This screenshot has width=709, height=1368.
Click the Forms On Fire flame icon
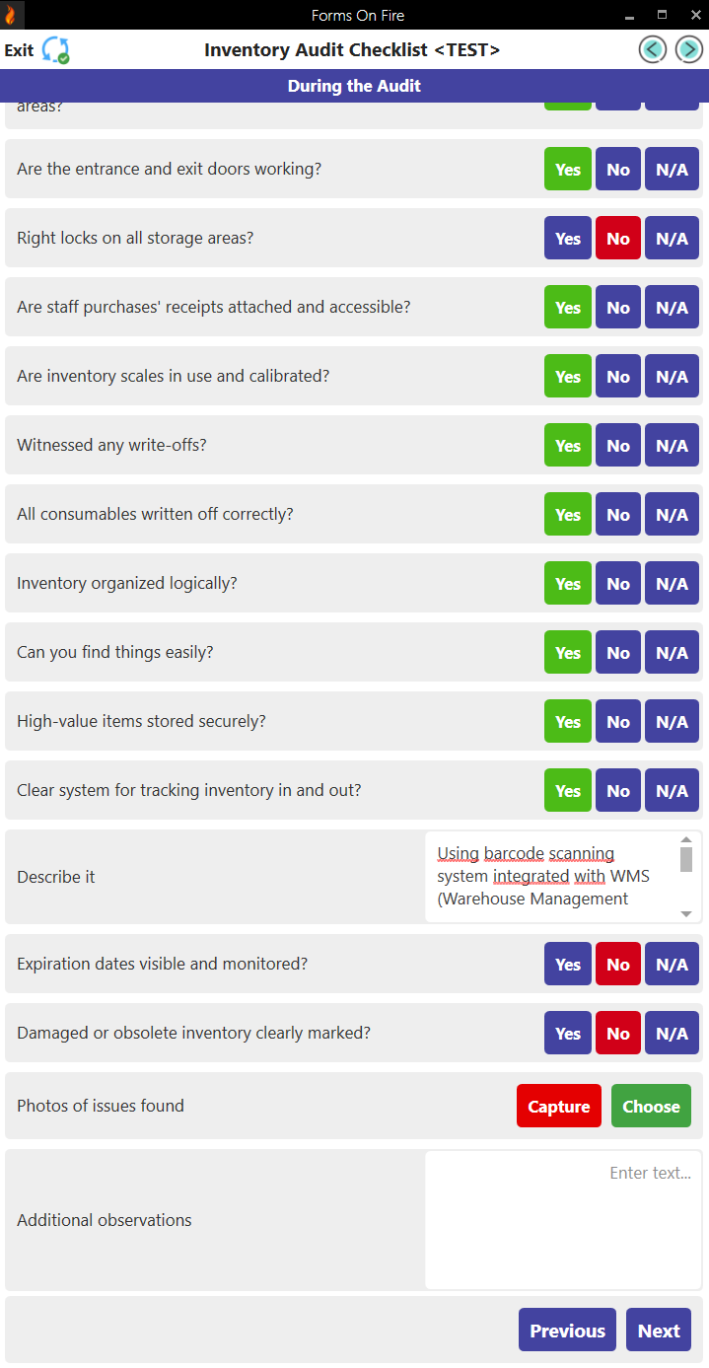[x=11, y=15]
